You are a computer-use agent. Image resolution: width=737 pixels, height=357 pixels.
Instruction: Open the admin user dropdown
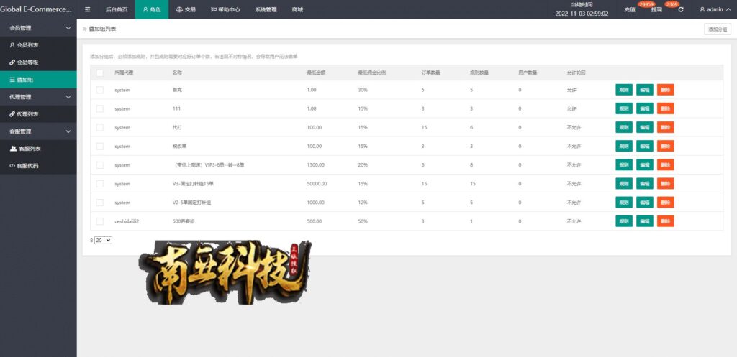[x=715, y=9]
